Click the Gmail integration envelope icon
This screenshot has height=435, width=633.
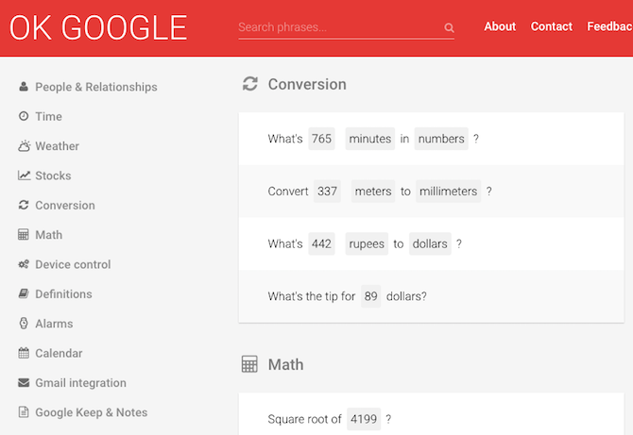[x=24, y=382]
